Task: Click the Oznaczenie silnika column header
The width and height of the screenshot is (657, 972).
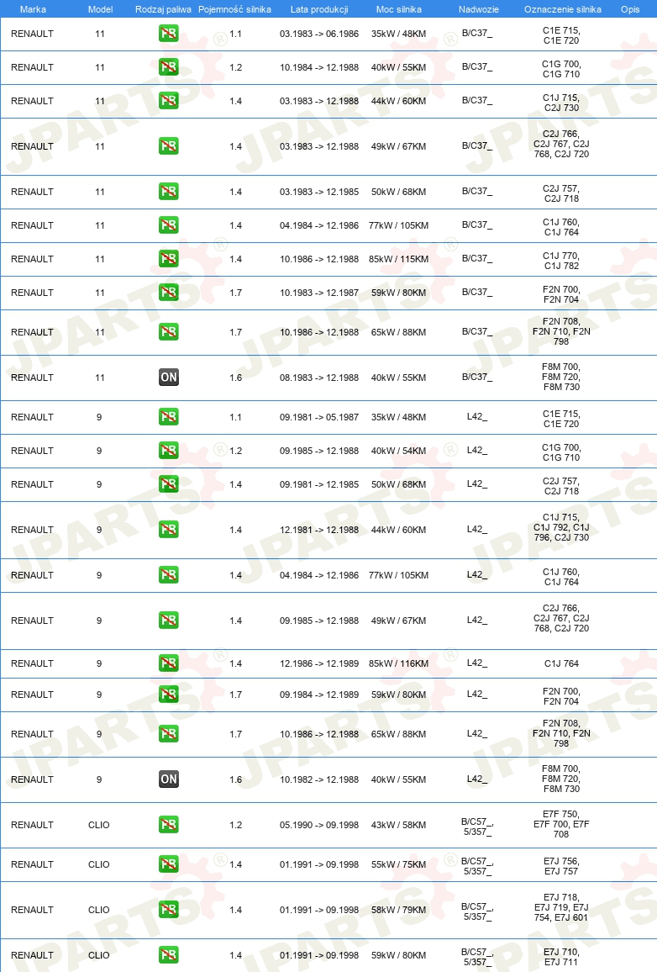Action: pyautogui.click(x=563, y=9)
